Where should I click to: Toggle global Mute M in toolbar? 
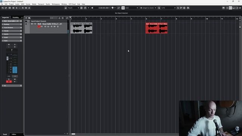[x=13, y=8]
